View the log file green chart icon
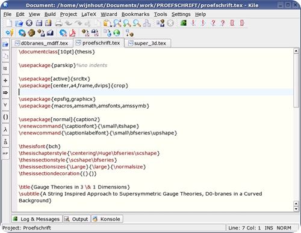The width and height of the screenshot is (301, 233). 184,23
